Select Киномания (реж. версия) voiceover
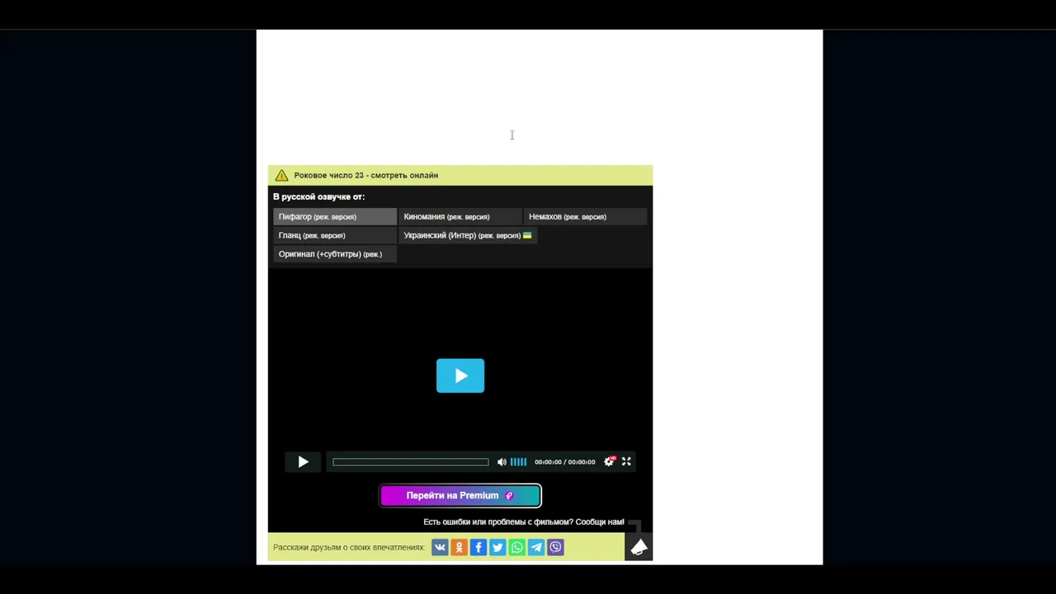This screenshot has height=594, width=1056. click(x=460, y=217)
